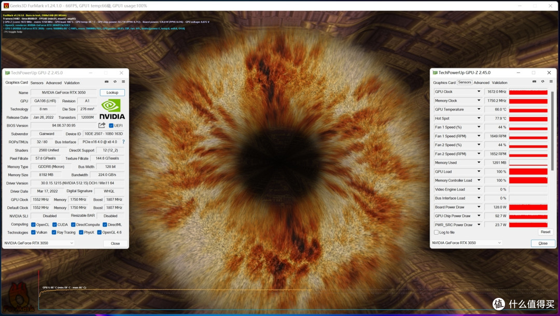Switch to Advanced tab in right GPU-Z window
Viewport: 560px width, 316px height.
pyautogui.click(x=481, y=83)
